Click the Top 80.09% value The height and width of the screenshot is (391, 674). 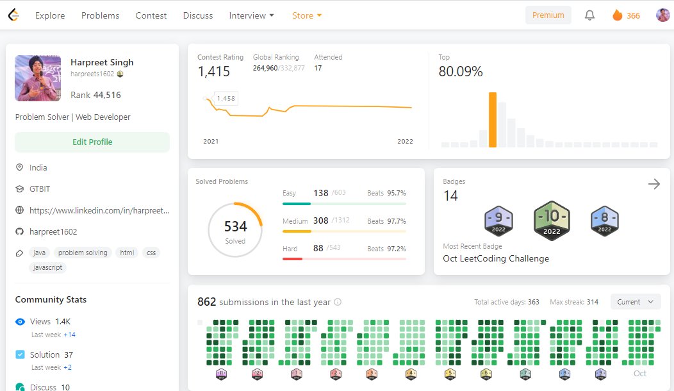[x=461, y=71]
